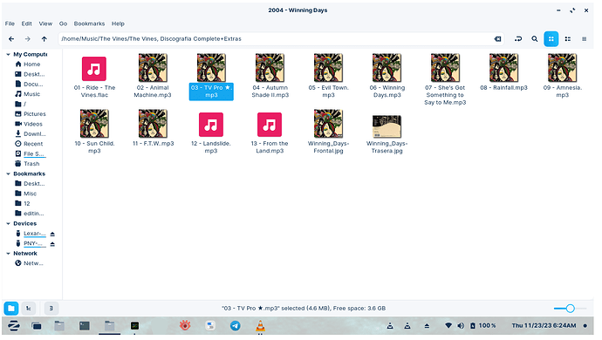The height and width of the screenshot is (340, 602).
Task: Switch to compact view
Action: (567, 38)
